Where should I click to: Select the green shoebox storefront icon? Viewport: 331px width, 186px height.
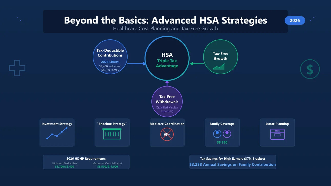(x=112, y=134)
